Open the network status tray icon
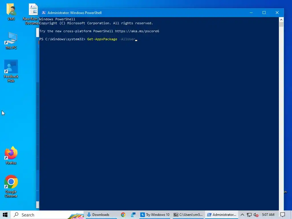 pos(249,215)
